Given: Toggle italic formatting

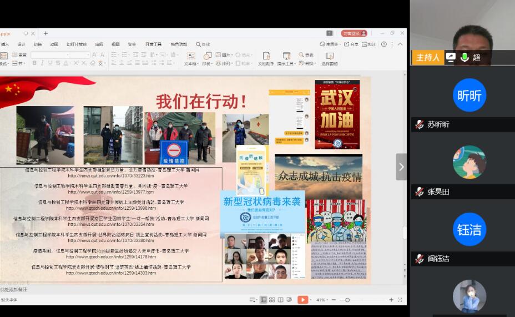Looking at the screenshot, I should tap(42, 63).
